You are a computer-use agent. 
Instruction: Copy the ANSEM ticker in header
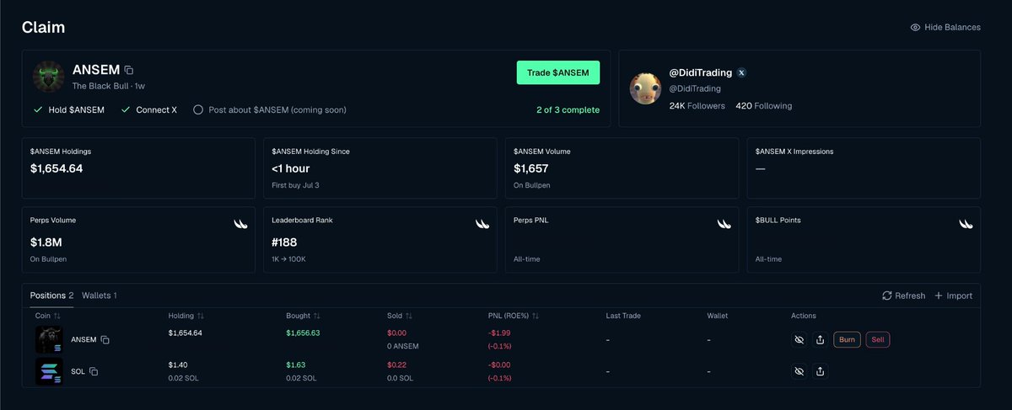[x=129, y=71]
